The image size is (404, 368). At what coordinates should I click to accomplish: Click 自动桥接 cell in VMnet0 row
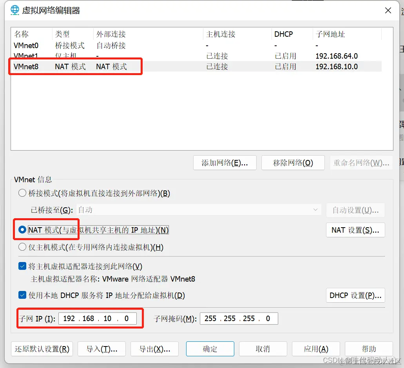click(x=111, y=45)
